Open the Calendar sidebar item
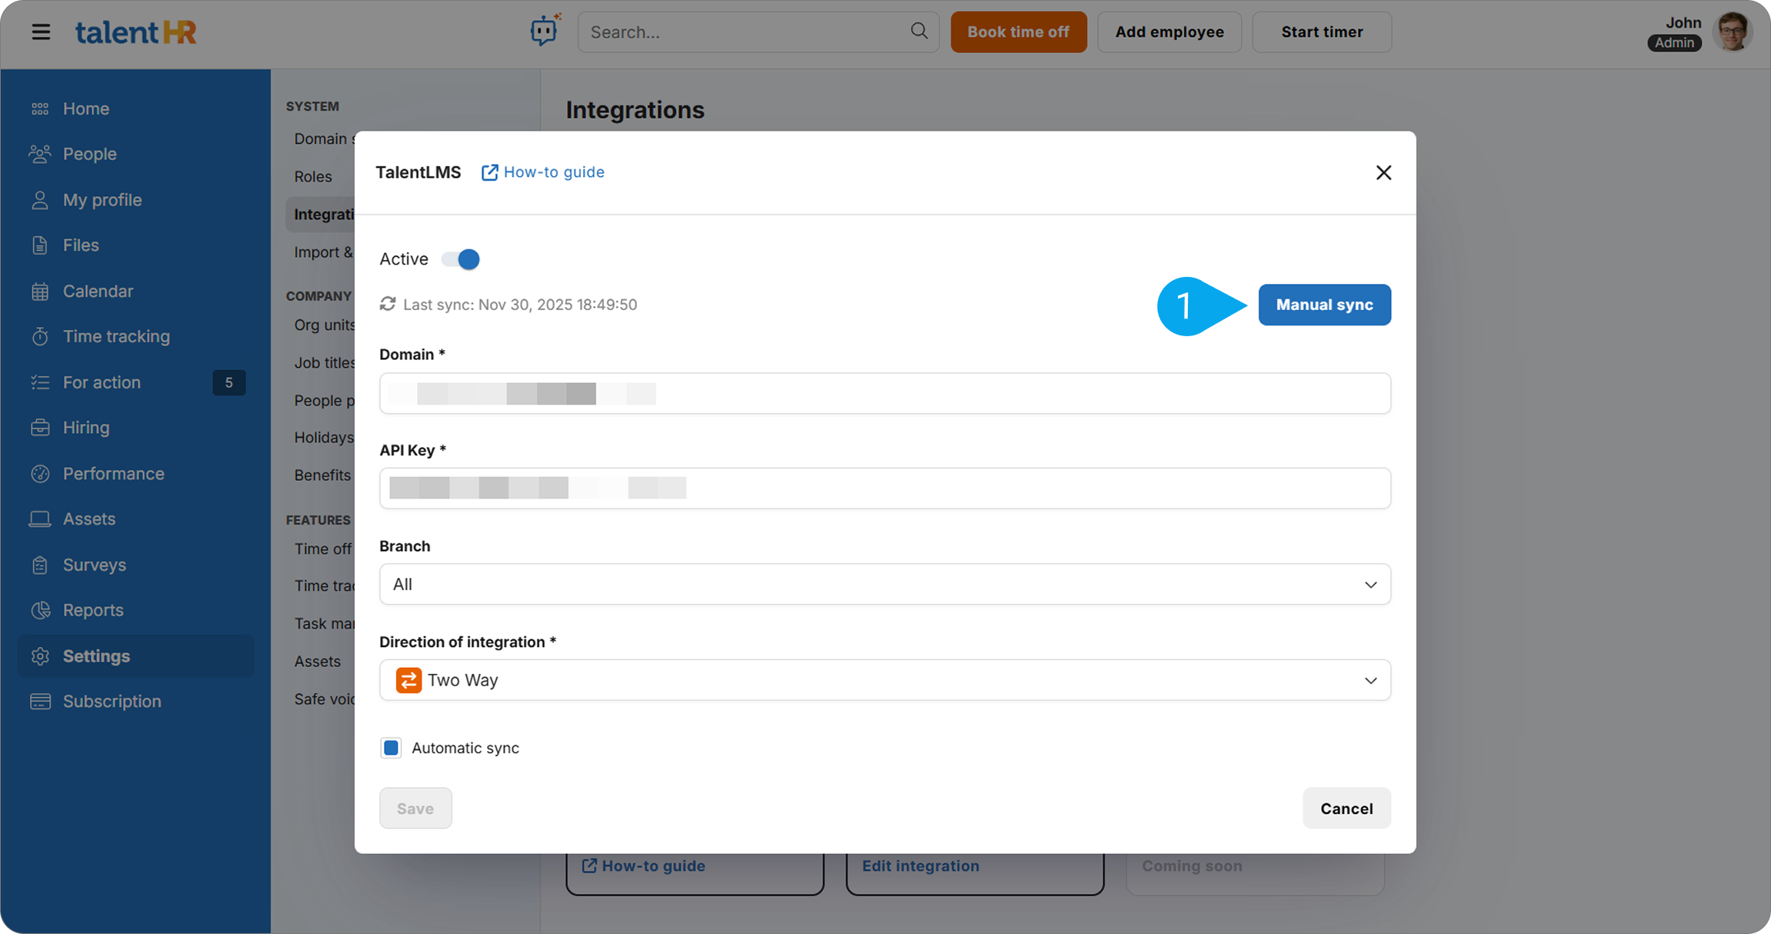 point(98,292)
